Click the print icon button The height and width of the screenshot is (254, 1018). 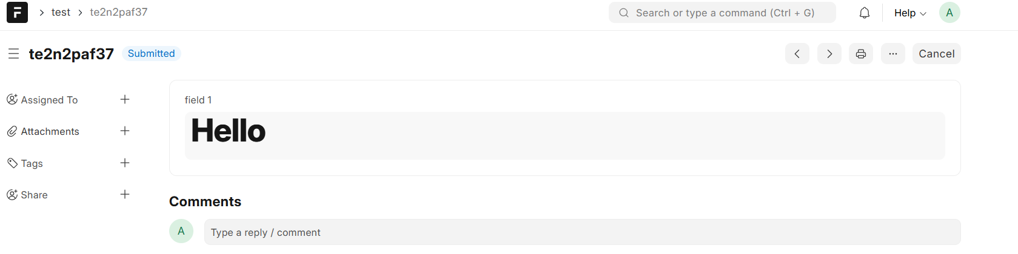(x=860, y=54)
